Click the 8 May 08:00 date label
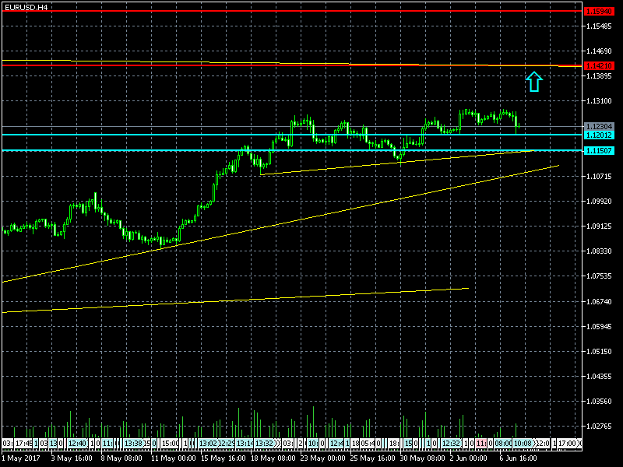 coord(122,458)
